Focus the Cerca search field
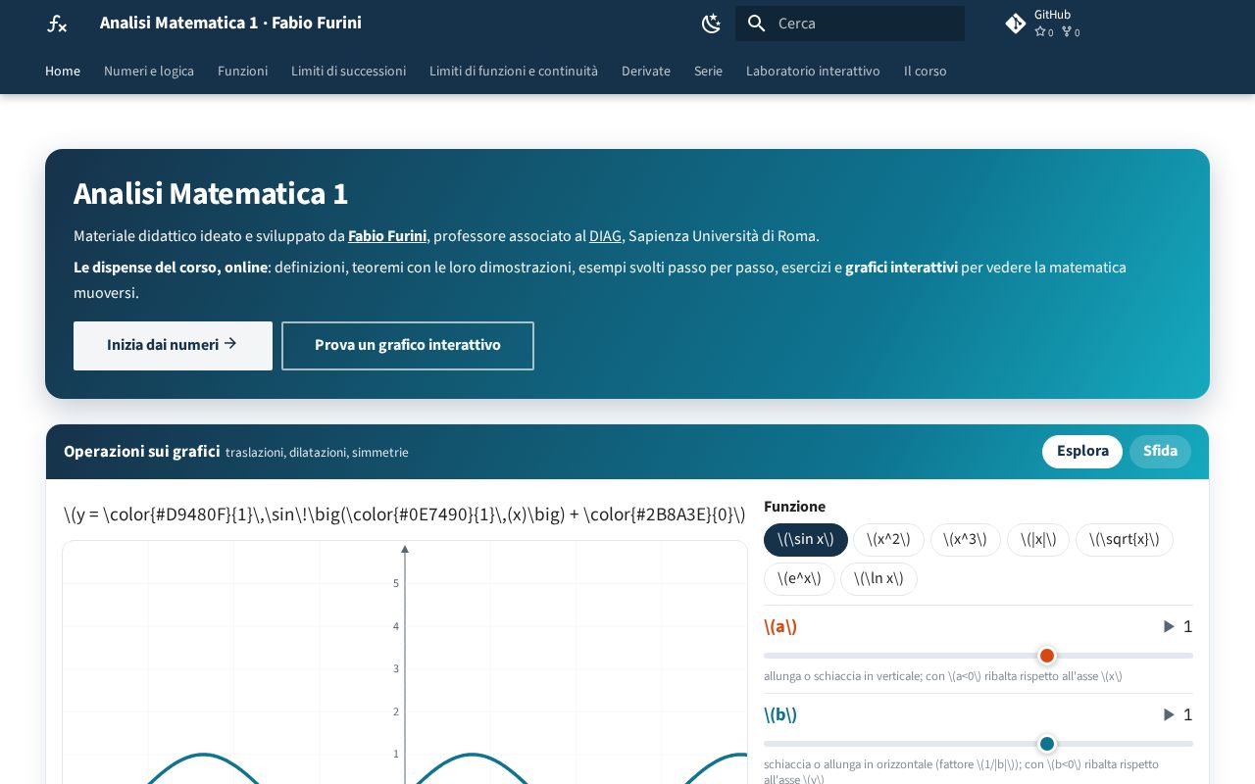Viewport: 1255px width, 784px height. (x=850, y=24)
